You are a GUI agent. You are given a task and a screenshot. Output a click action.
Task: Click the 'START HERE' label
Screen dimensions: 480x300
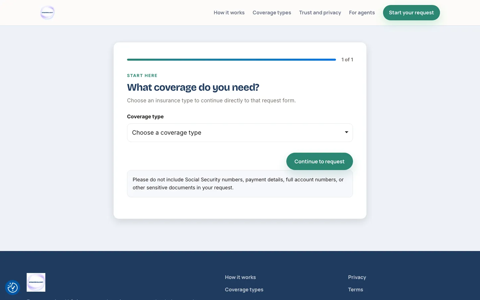tap(142, 76)
